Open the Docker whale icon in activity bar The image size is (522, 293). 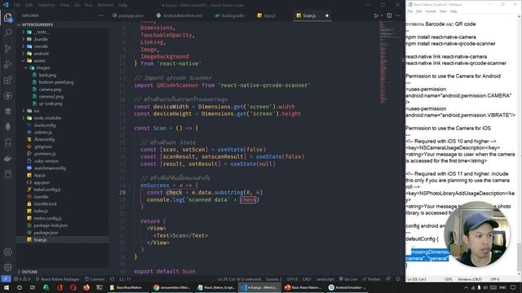(x=7, y=159)
